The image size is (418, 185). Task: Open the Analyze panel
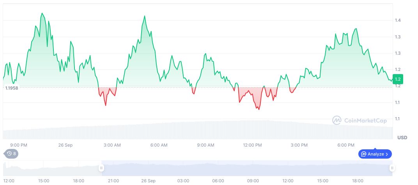click(375, 154)
